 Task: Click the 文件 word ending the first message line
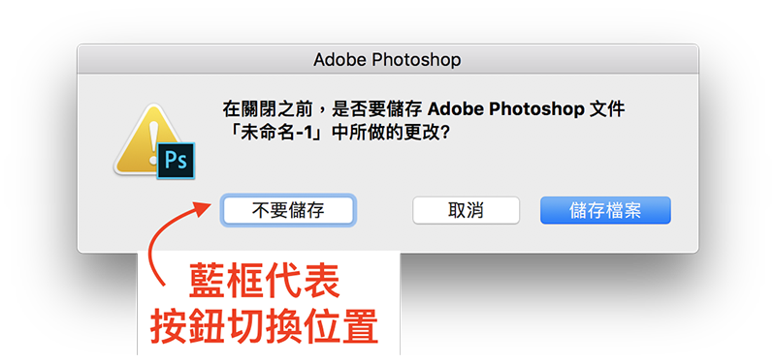608,109
